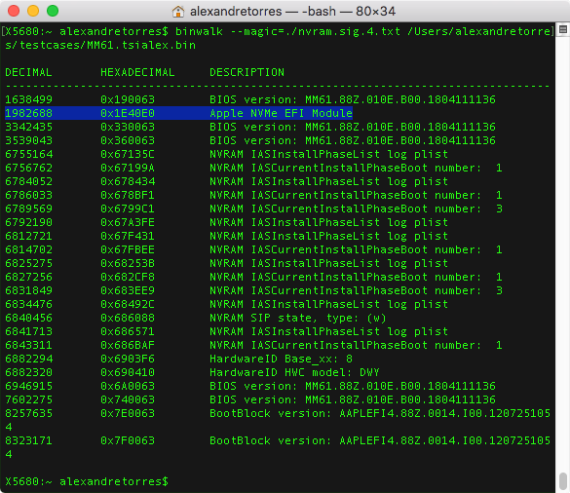Click hex offset 0x6A0063

pos(128,386)
